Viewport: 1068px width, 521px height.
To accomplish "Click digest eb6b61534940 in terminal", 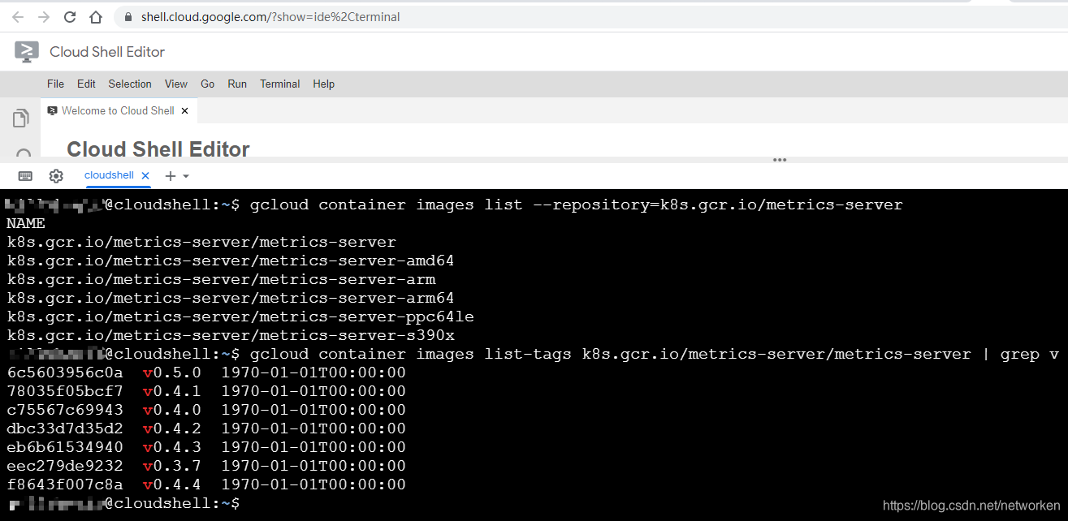I will tap(65, 447).
